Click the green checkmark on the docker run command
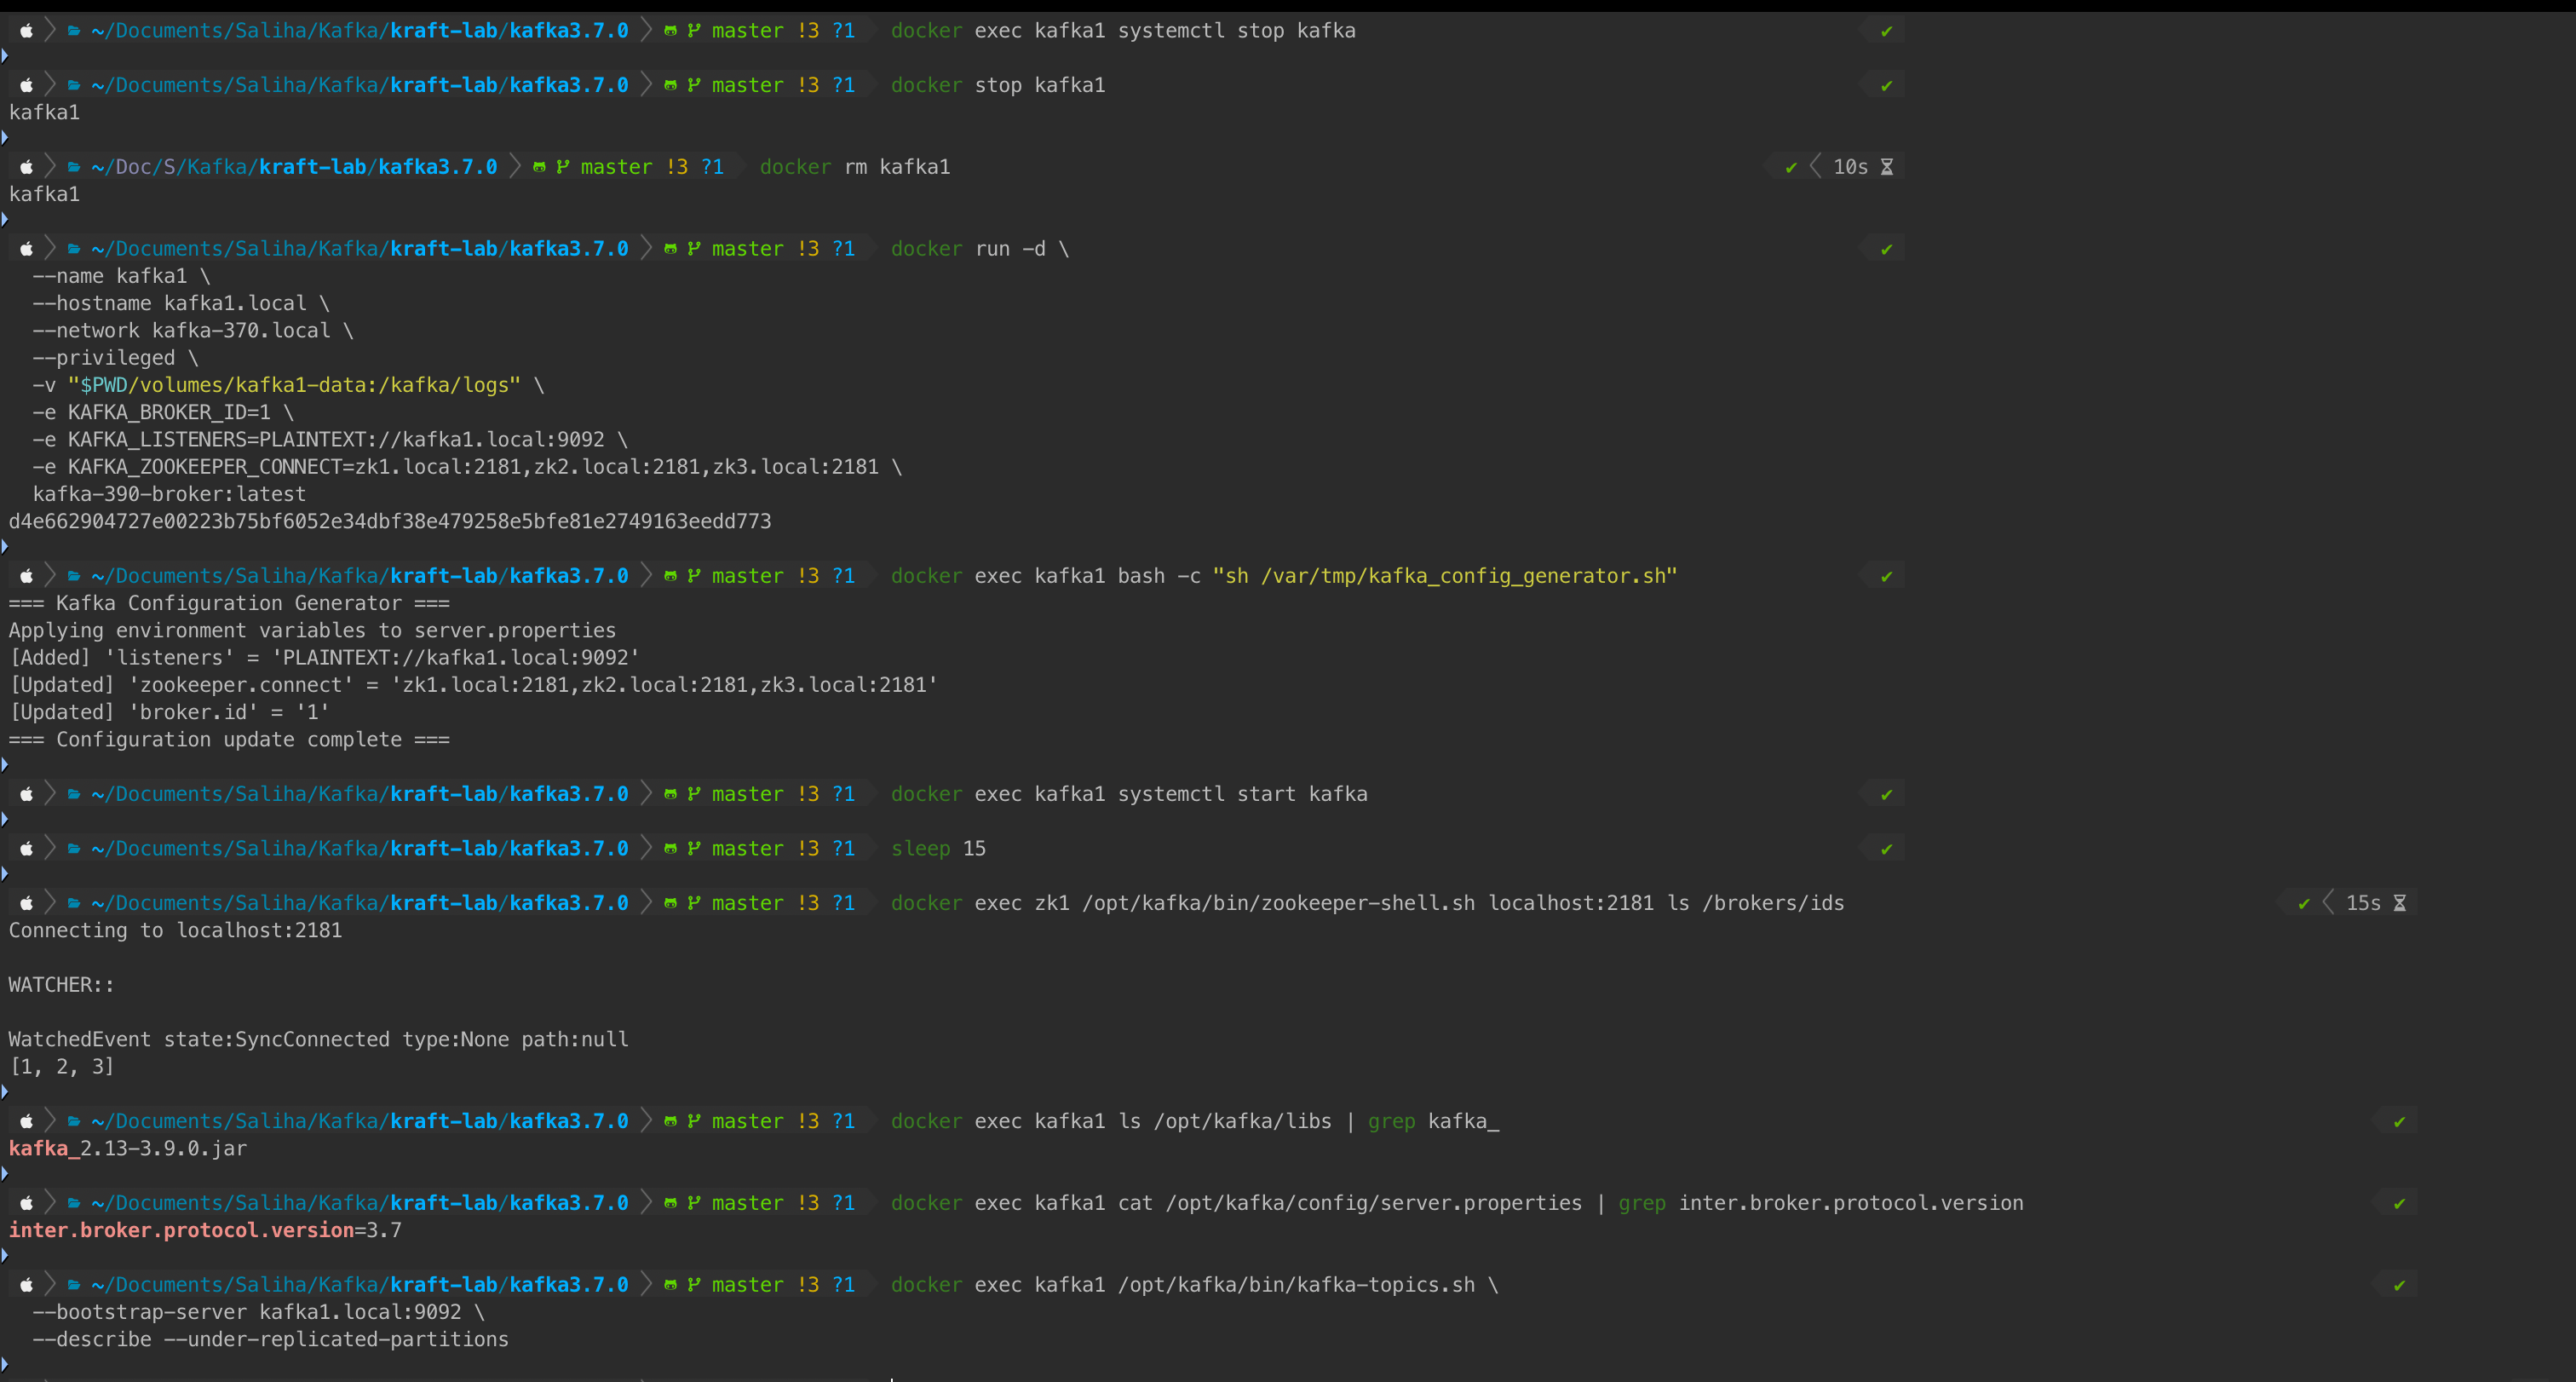 click(x=1884, y=248)
